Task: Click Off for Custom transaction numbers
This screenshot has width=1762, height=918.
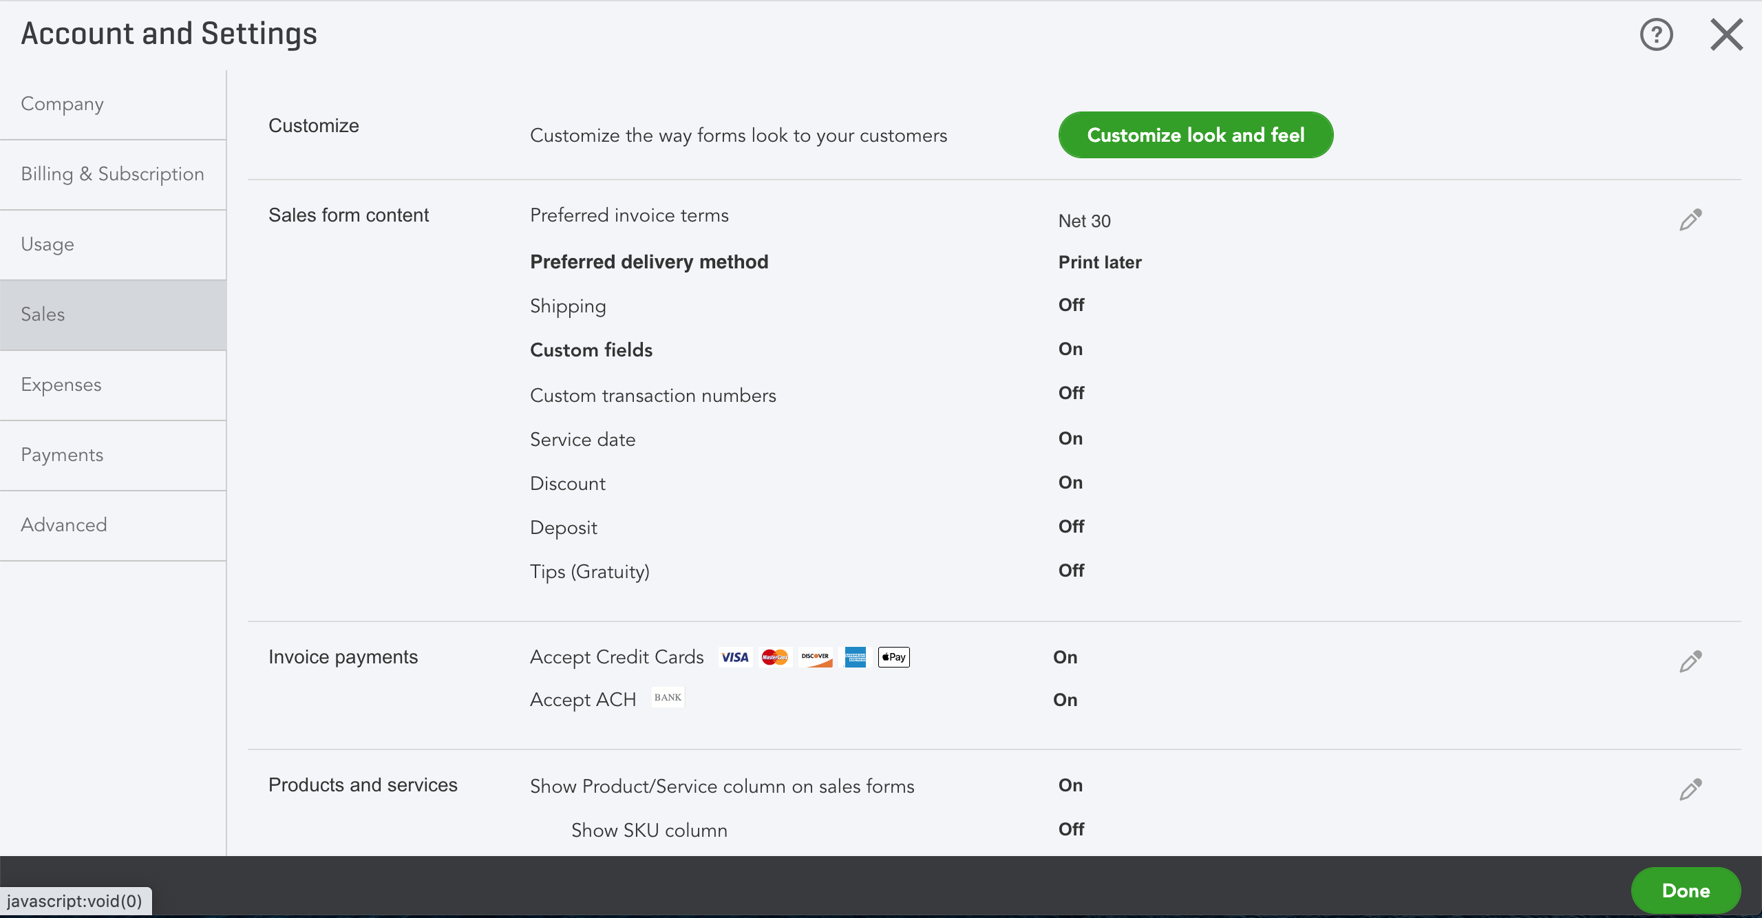Action: (1071, 393)
